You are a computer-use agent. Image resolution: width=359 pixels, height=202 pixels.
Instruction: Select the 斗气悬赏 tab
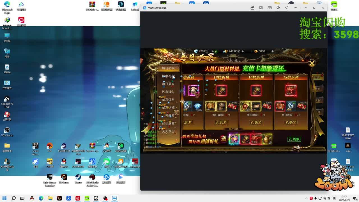168,116
